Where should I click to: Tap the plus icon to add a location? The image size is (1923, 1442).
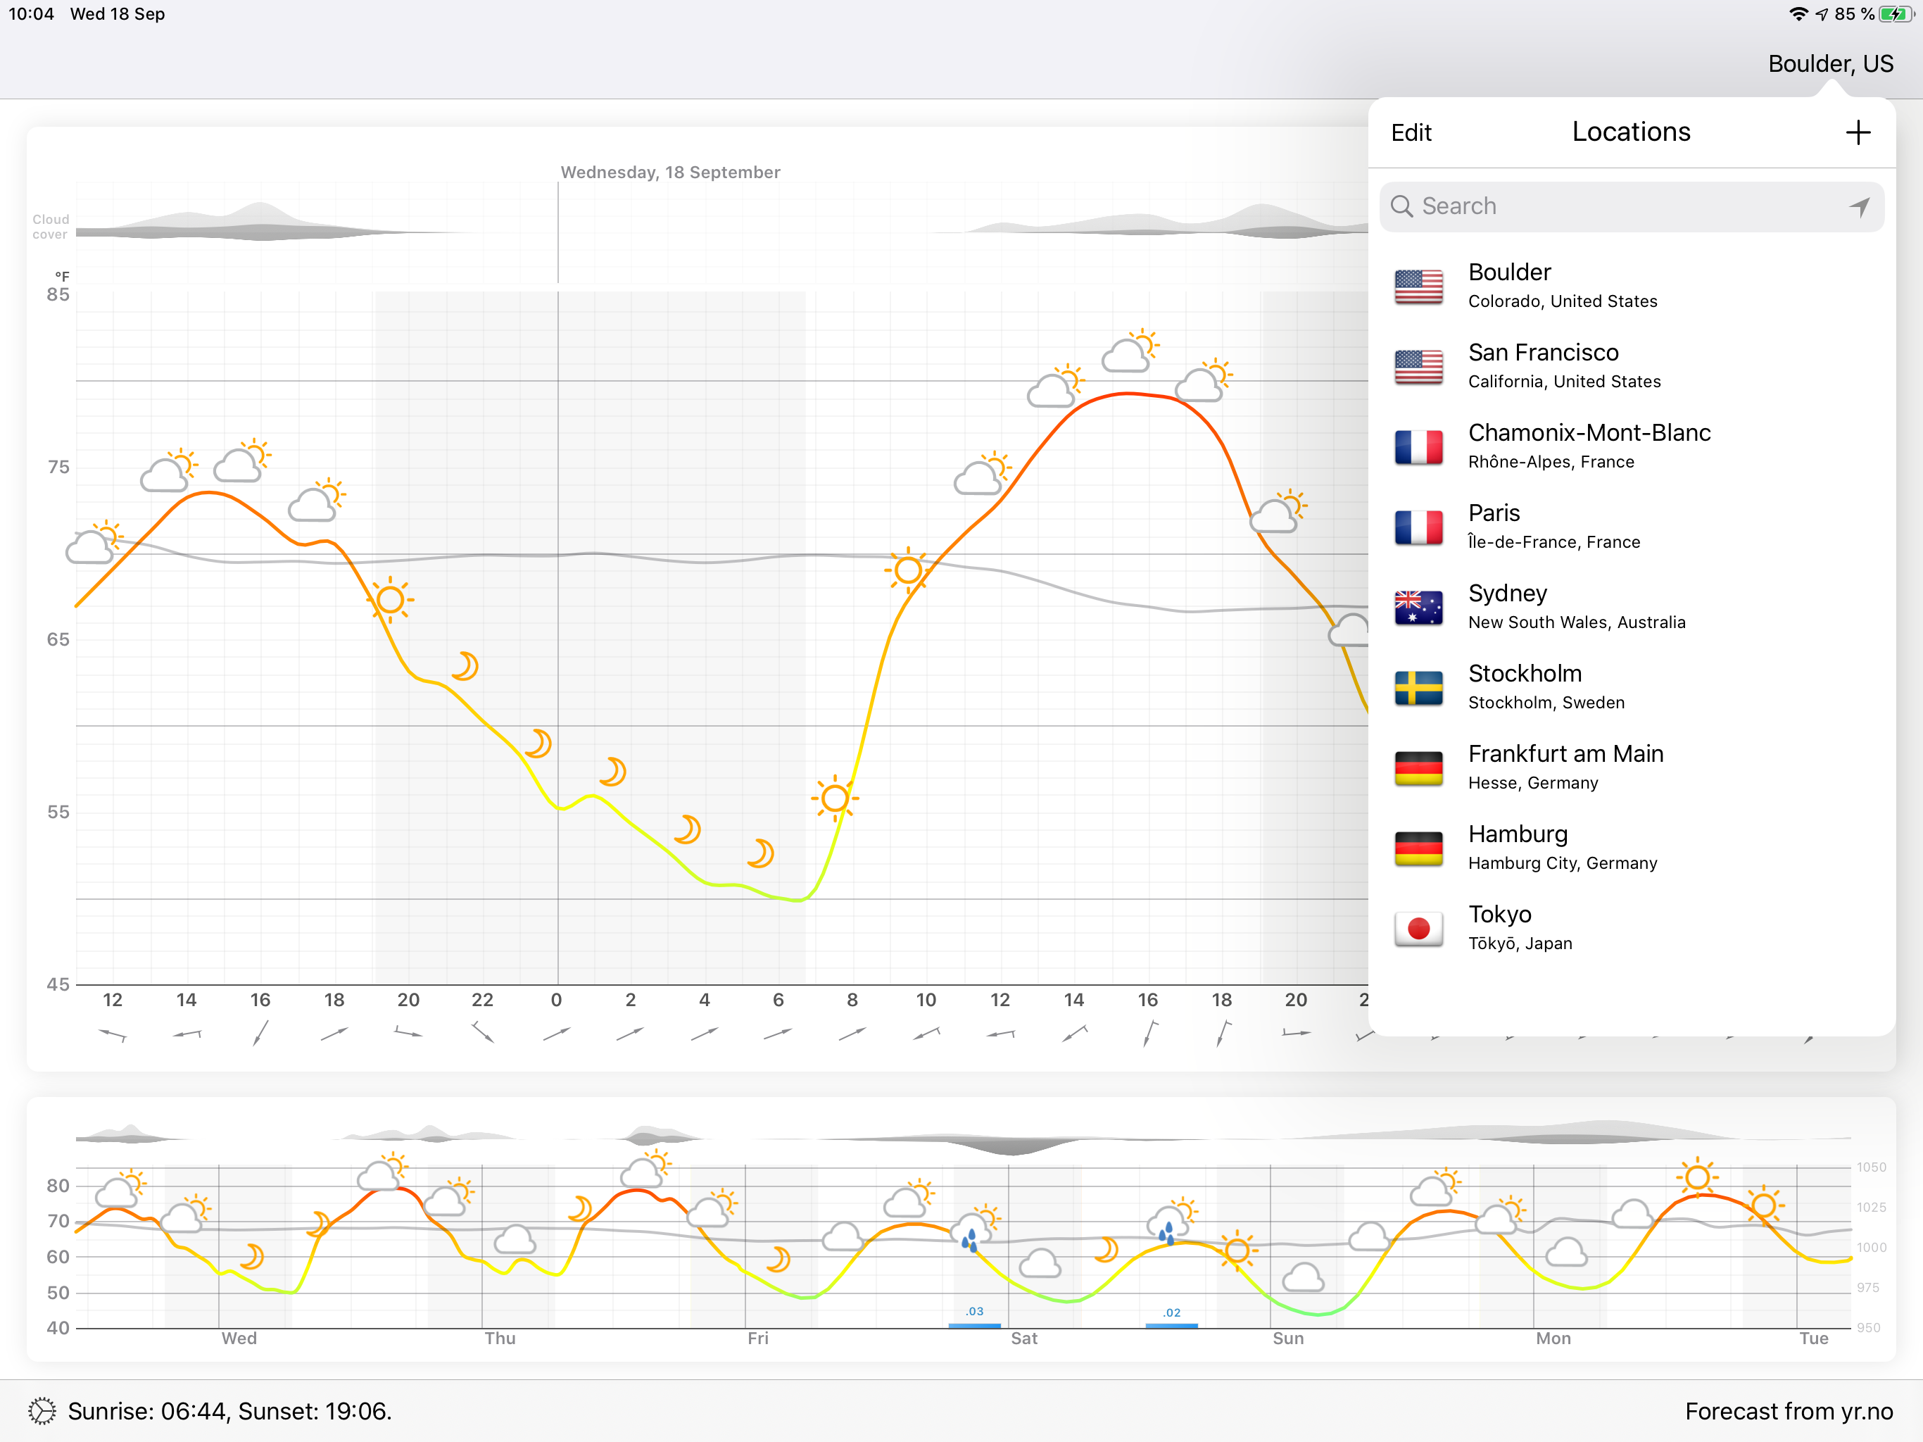pyautogui.click(x=1857, y=132)
